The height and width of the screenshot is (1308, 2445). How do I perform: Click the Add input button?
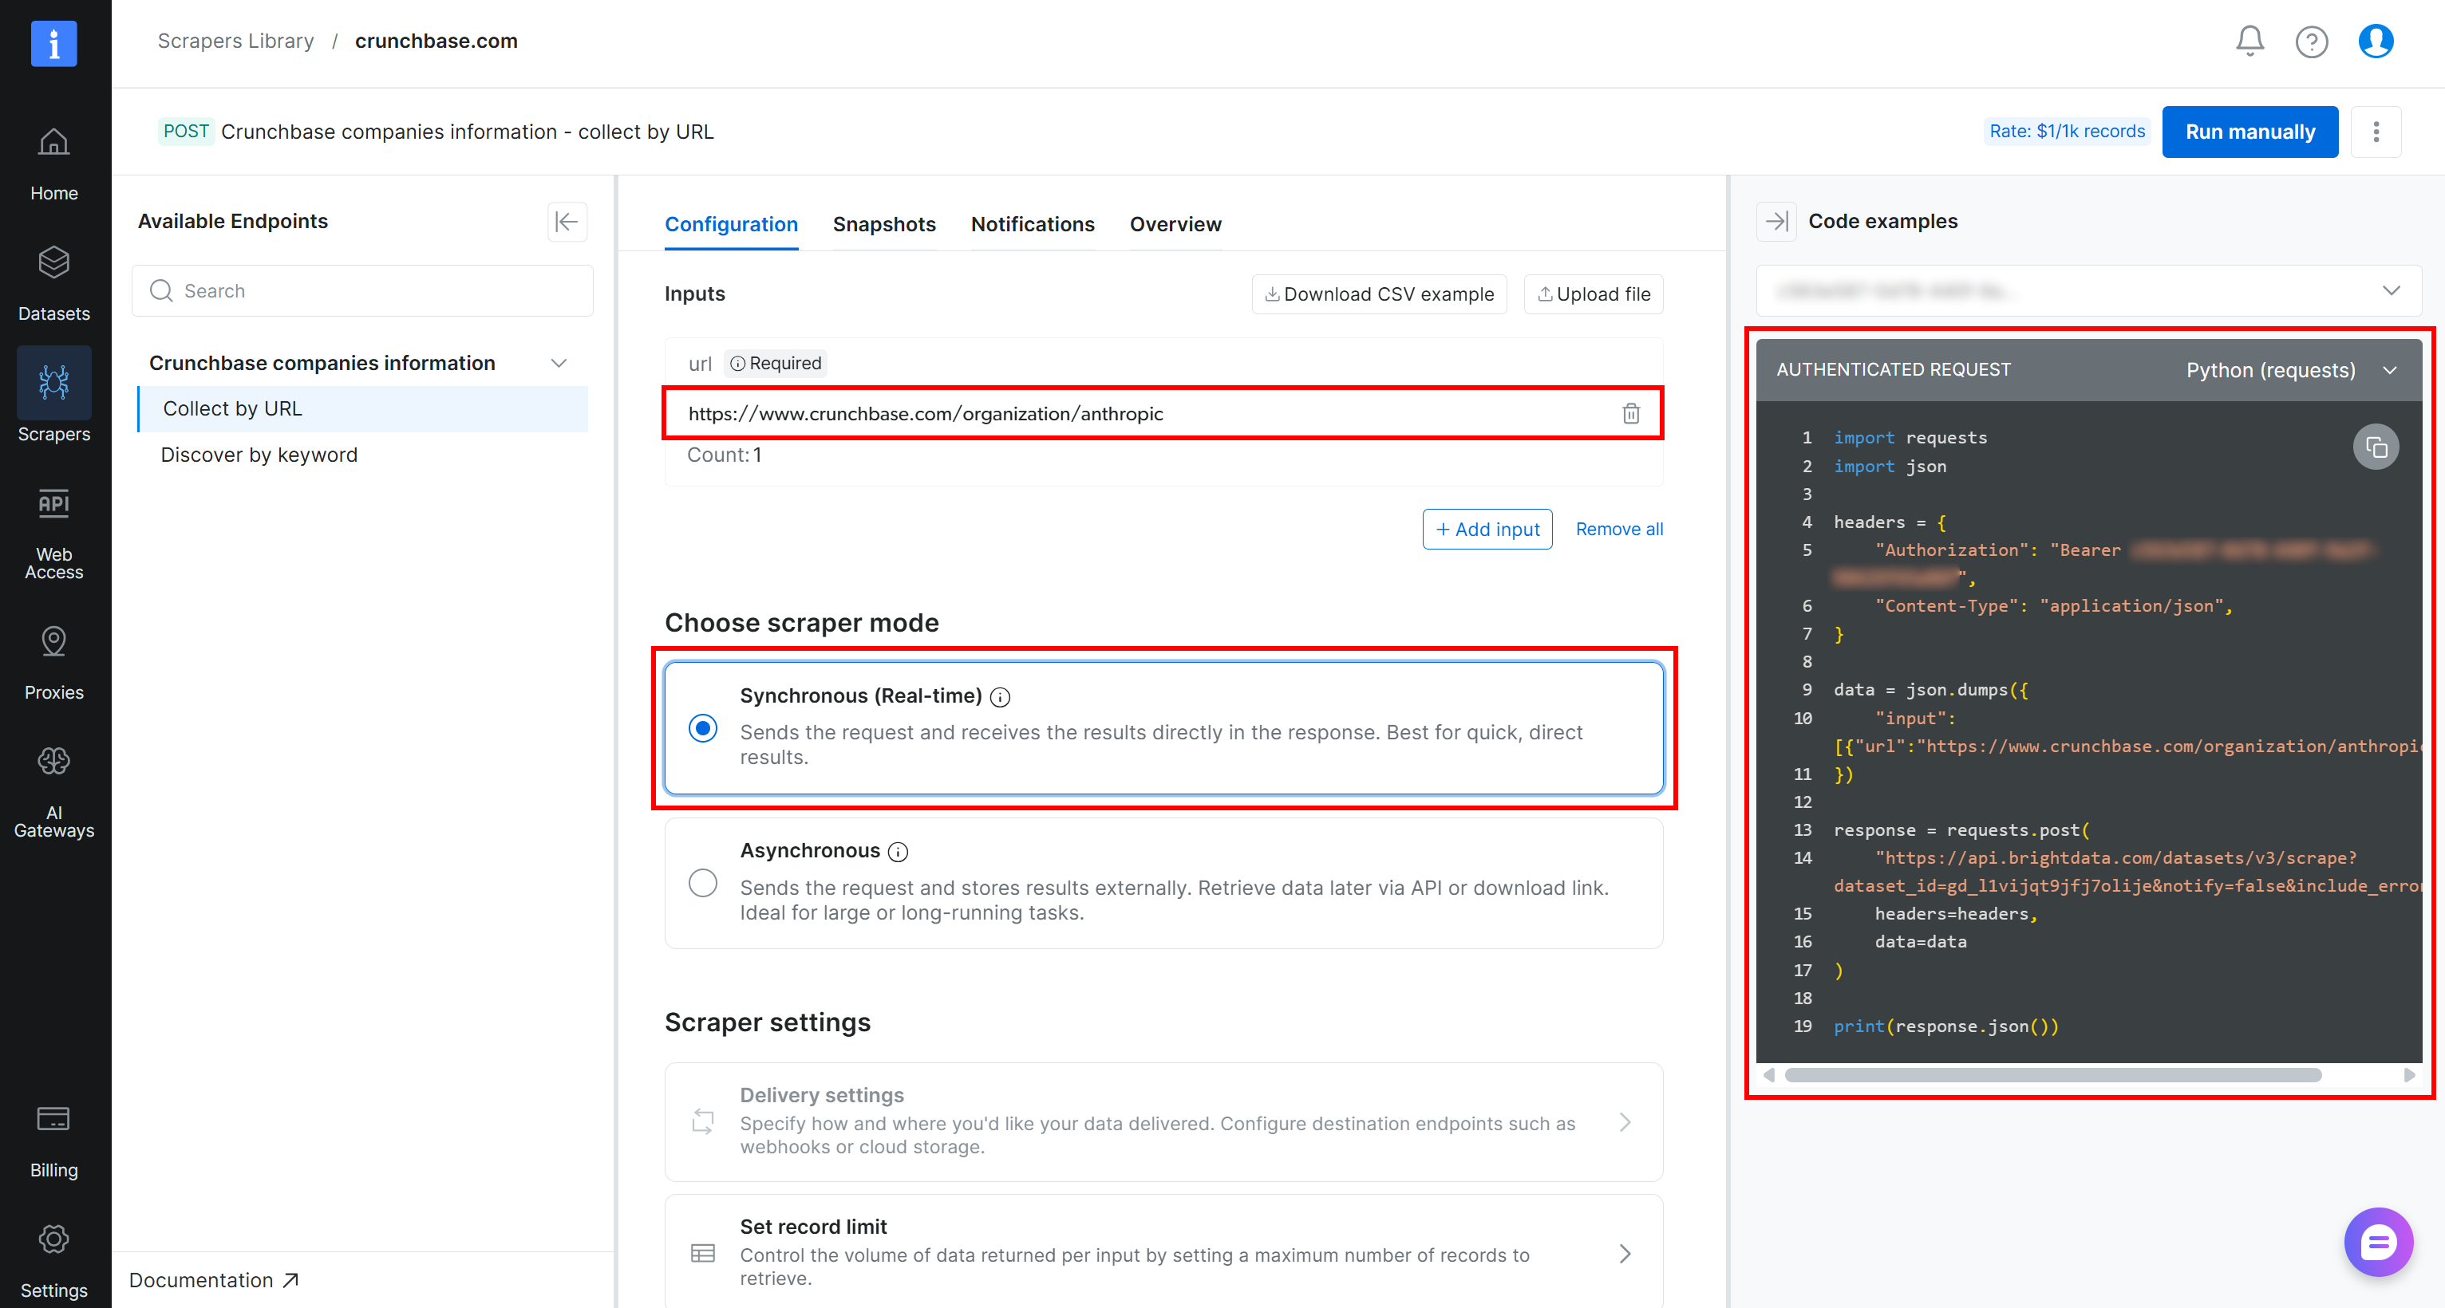1487,530
